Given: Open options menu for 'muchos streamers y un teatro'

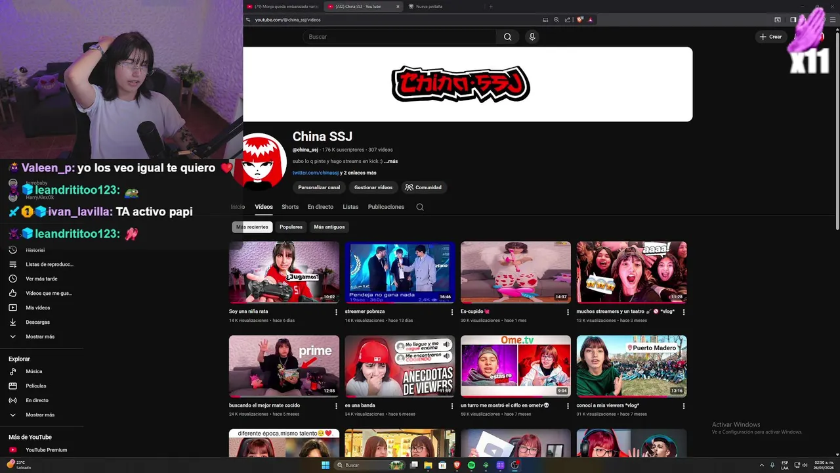Looking at the screenshot, I should (683, 312).
